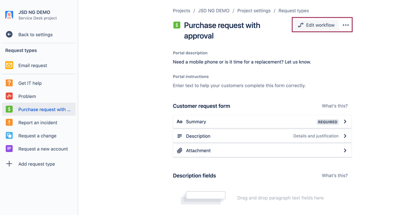The image size is (401, 215).
Task: Click the Edit workflow button
Action: [x=316, y=25]
